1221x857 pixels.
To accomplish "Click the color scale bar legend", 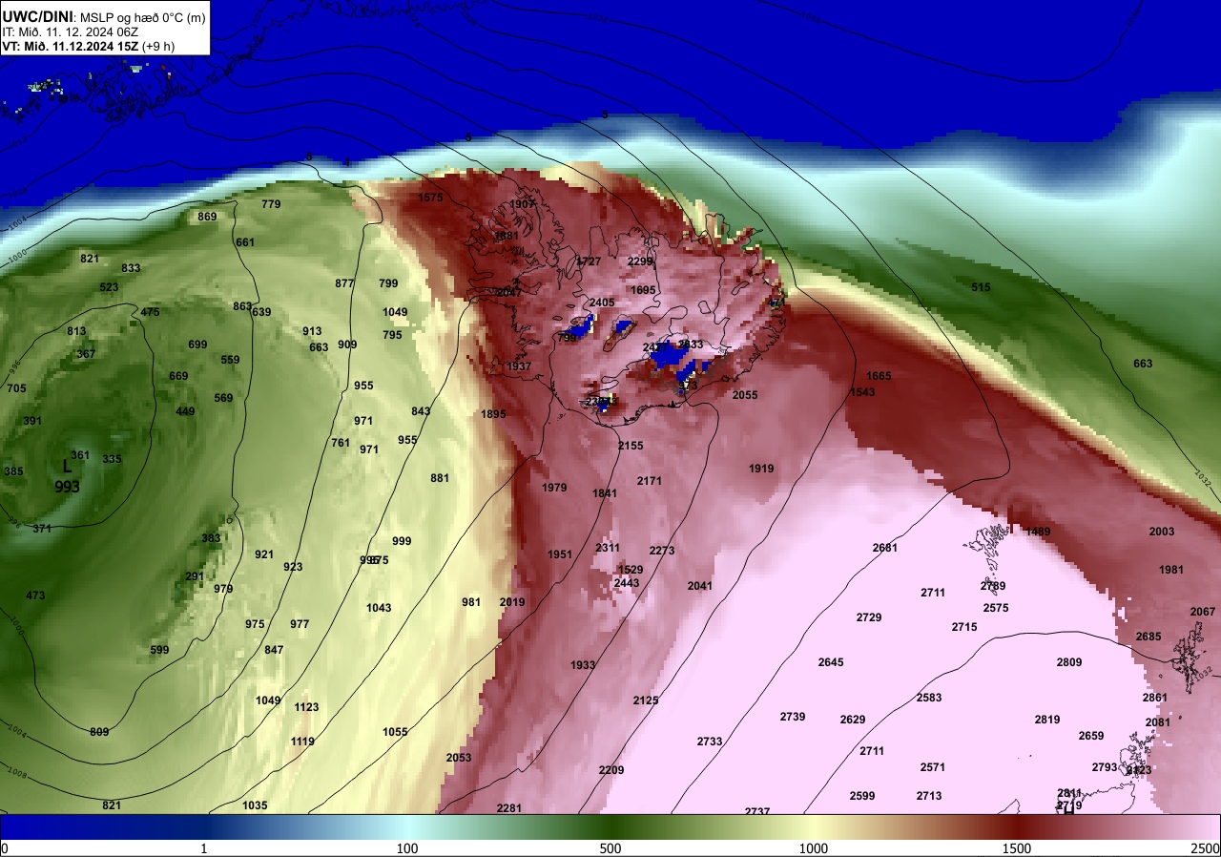I will 610,826.
